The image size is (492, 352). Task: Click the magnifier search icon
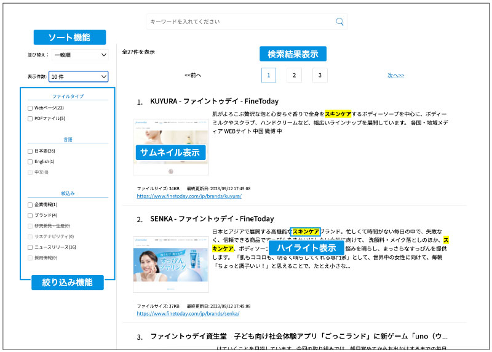pyautogui.click(x=339, y=22)
